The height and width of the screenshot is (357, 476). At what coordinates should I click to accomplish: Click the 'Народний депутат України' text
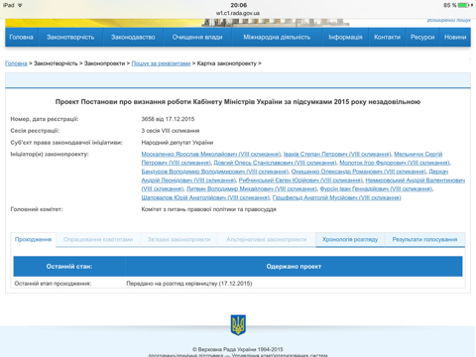pos(178,143)
